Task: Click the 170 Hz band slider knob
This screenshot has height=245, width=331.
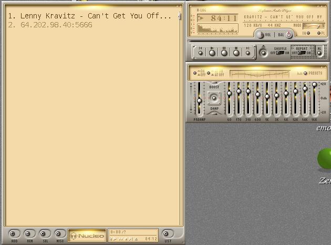Action: tap(239, 91)
